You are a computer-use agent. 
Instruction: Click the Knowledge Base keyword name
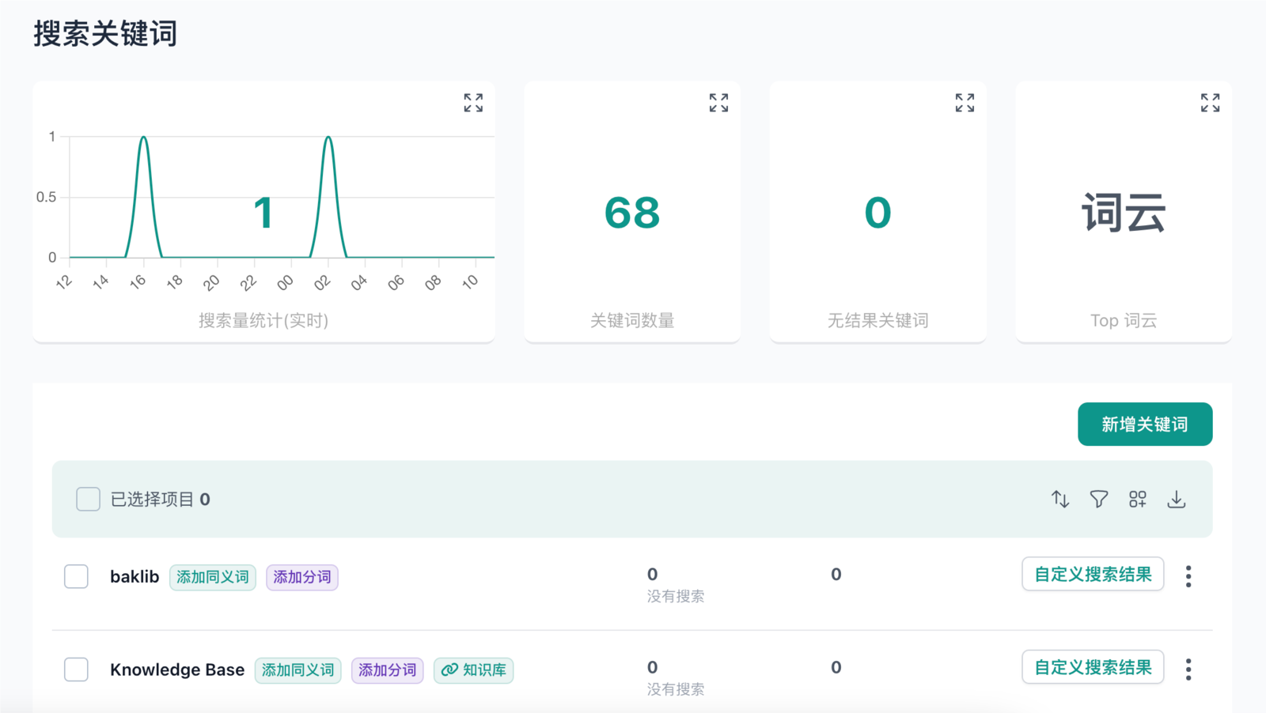[177, 670]
